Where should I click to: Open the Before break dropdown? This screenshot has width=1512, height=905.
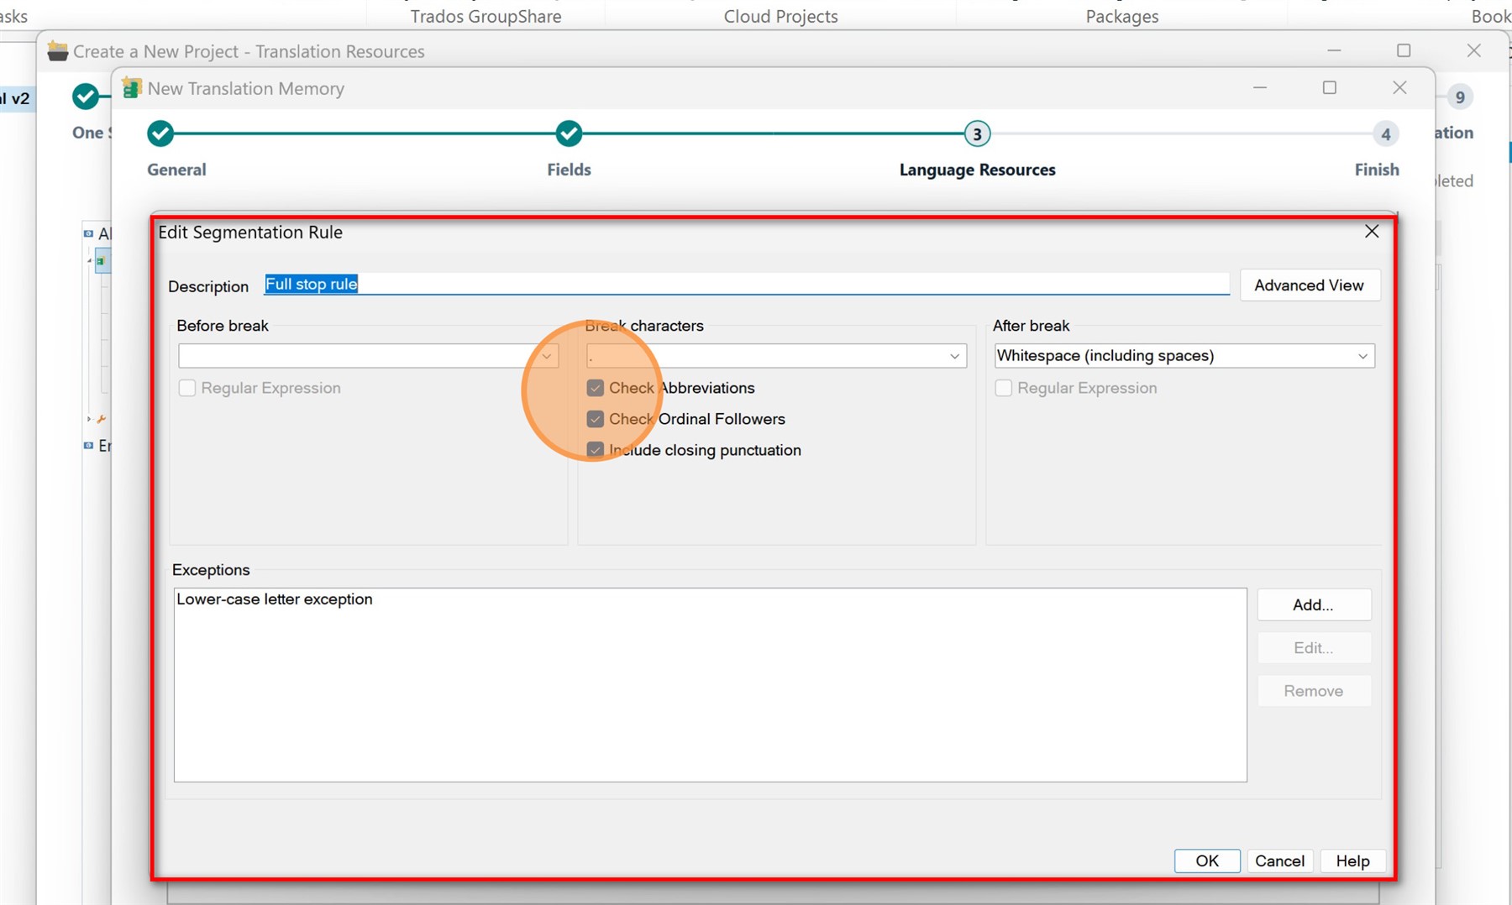[547, 356]
